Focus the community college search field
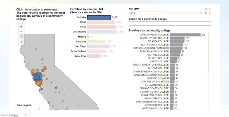Viewport: 229px width, 117px height. [170, 23]
